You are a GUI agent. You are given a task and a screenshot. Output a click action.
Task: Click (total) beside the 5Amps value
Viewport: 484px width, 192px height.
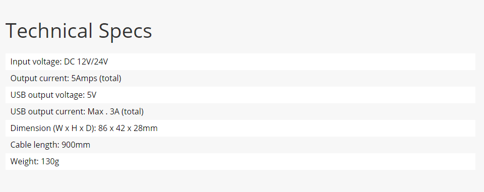[110, 79]
